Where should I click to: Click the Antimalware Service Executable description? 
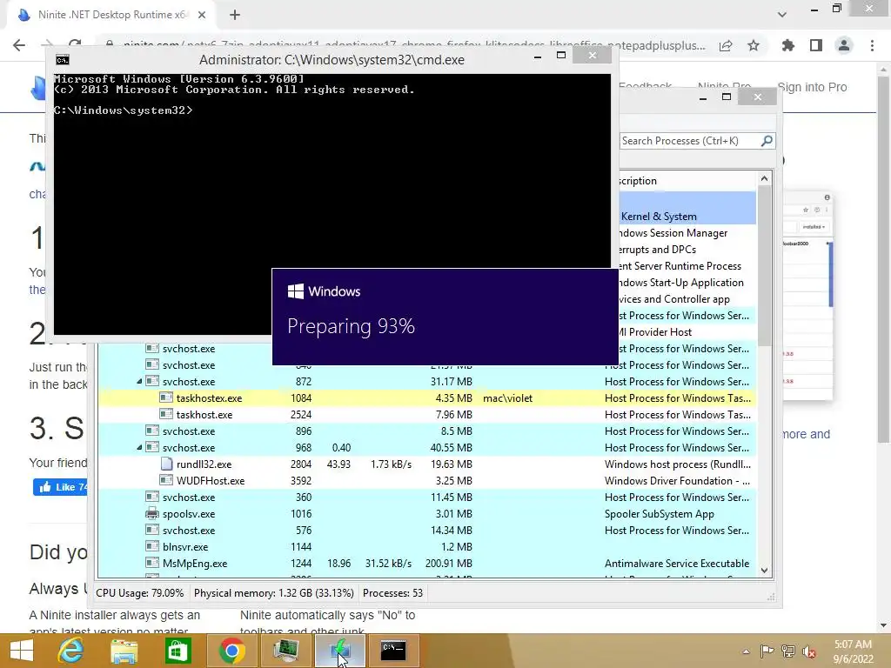[677, 564]
